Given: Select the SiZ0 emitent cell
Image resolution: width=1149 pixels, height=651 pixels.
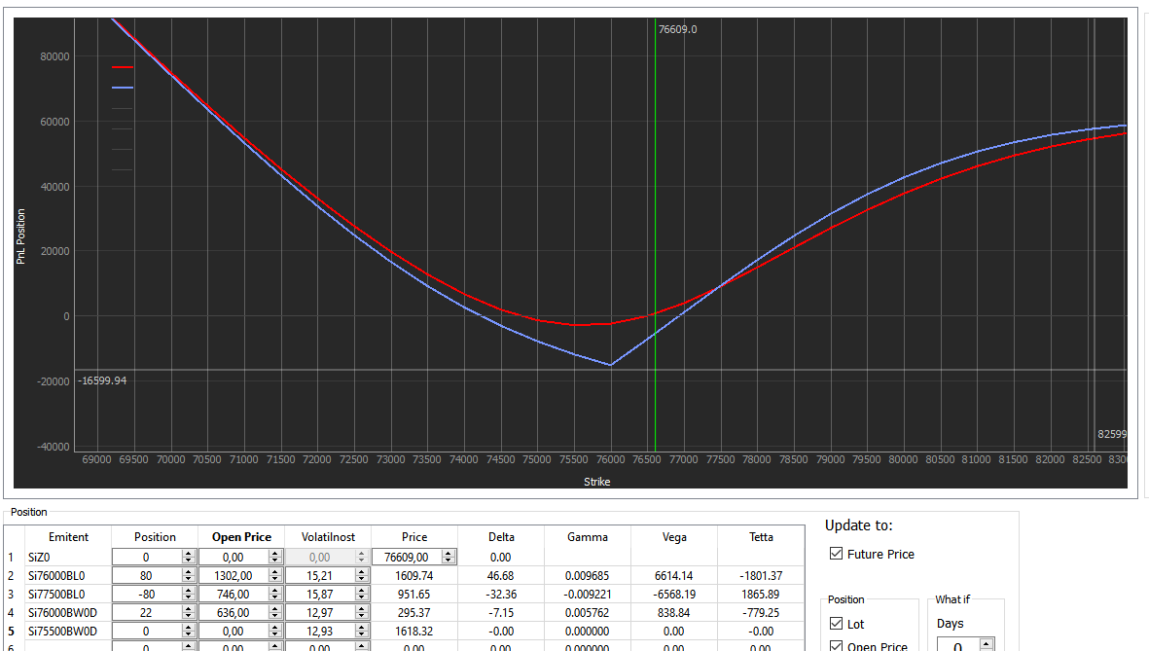Looking at the screenshot, I should pyautogui.click(x=68, y=558).
